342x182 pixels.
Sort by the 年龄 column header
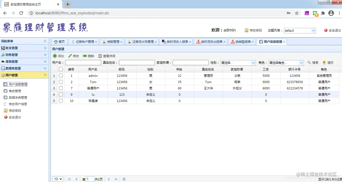tap(179, 69)
